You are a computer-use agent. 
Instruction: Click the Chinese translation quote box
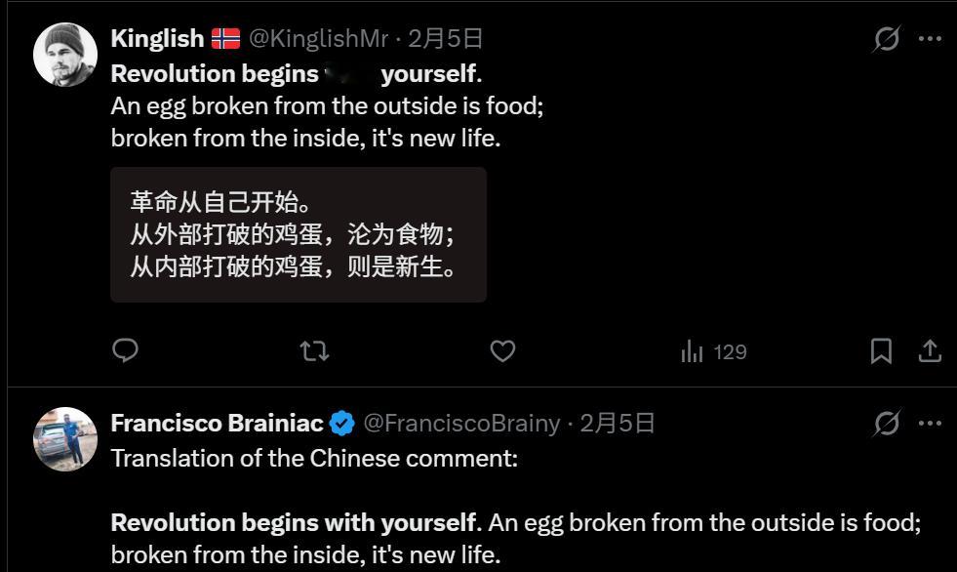[298, 234]
